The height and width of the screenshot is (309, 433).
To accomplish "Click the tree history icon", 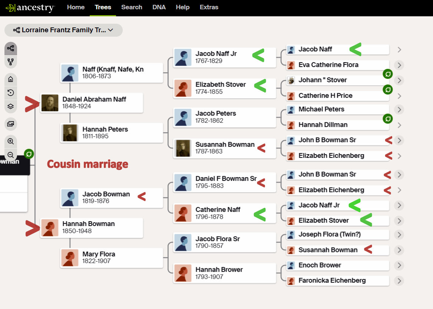I will (11, 93).
